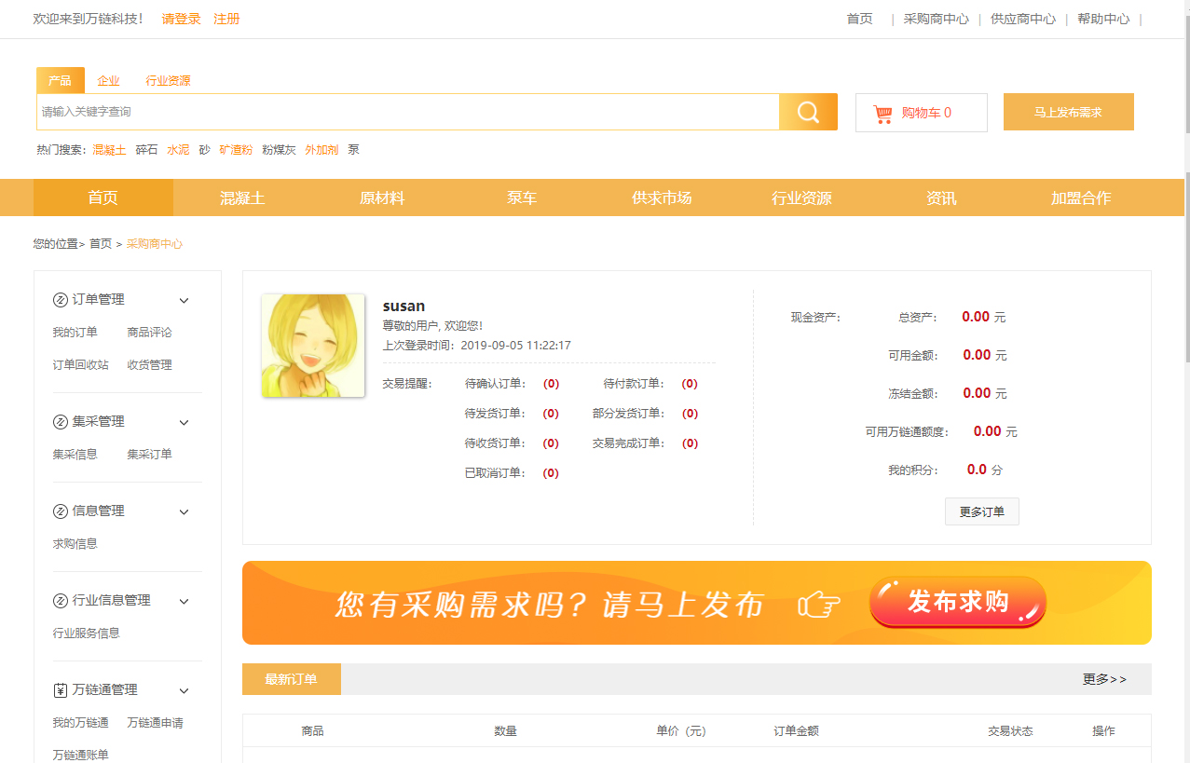Collapse the 集采管理 sidebar section chevron
The width and height of the screenshot is (1190, 763).
(184, 423)
